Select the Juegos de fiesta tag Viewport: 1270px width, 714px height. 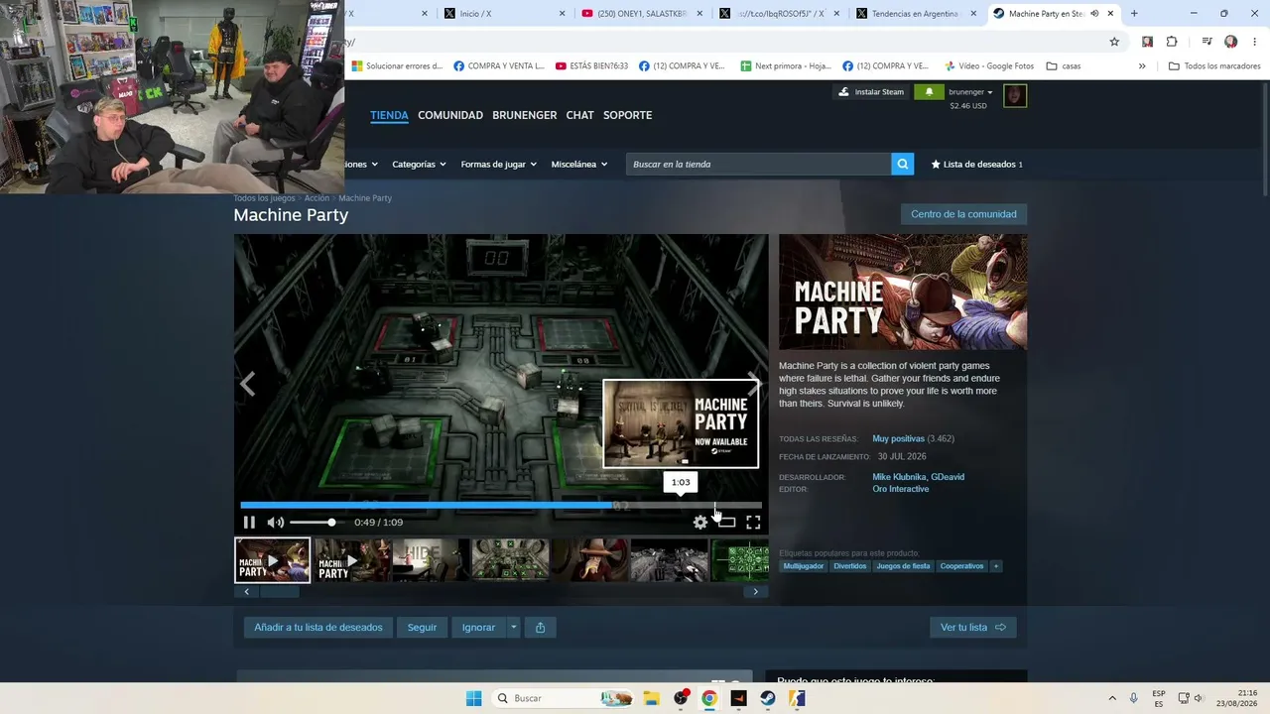[903, 566]
